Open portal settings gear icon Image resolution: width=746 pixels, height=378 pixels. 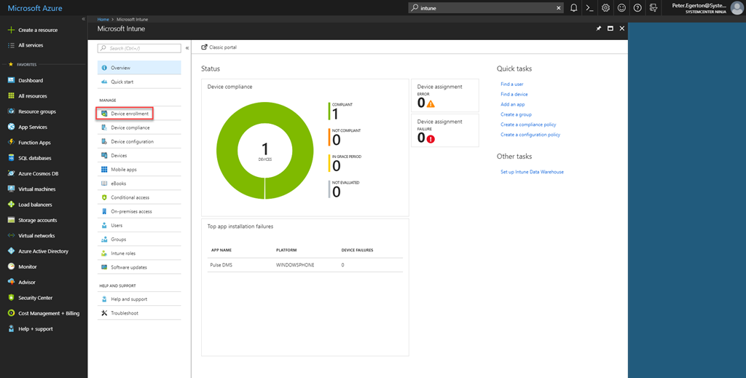(605, 8)
